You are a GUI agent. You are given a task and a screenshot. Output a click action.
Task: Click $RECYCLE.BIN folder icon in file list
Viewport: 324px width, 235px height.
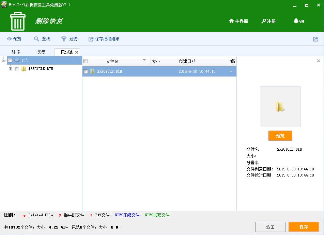[x=93, y=71]
